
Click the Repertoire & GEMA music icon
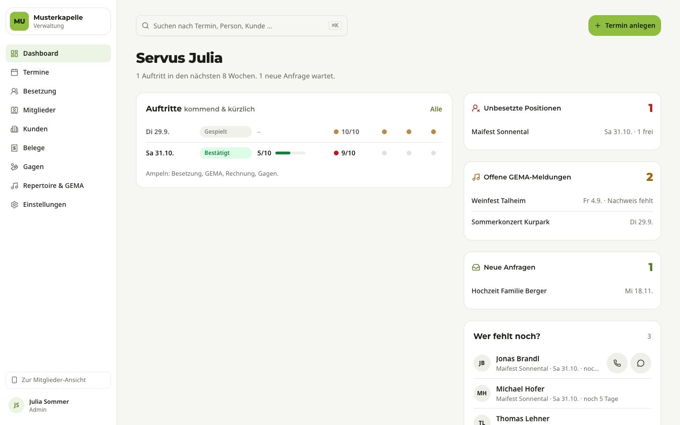pos(14,186)
